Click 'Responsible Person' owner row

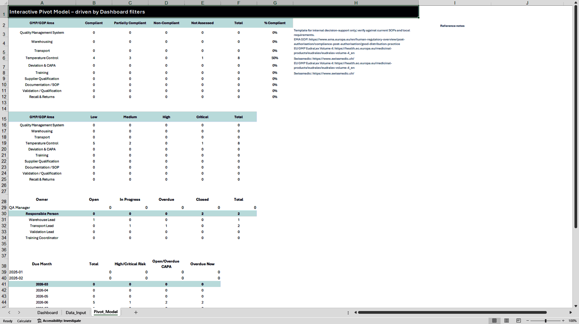click(x=42, y=214)
